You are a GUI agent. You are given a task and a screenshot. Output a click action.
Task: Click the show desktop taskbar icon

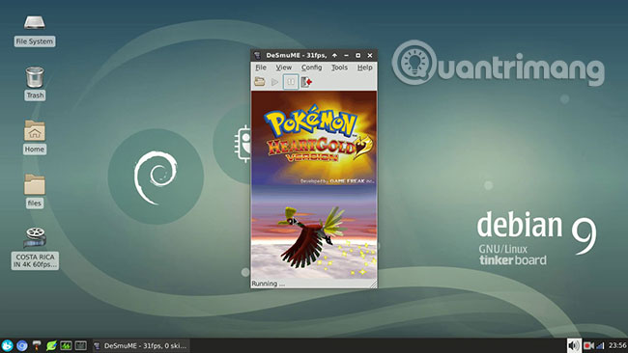(x=80, y=345)
